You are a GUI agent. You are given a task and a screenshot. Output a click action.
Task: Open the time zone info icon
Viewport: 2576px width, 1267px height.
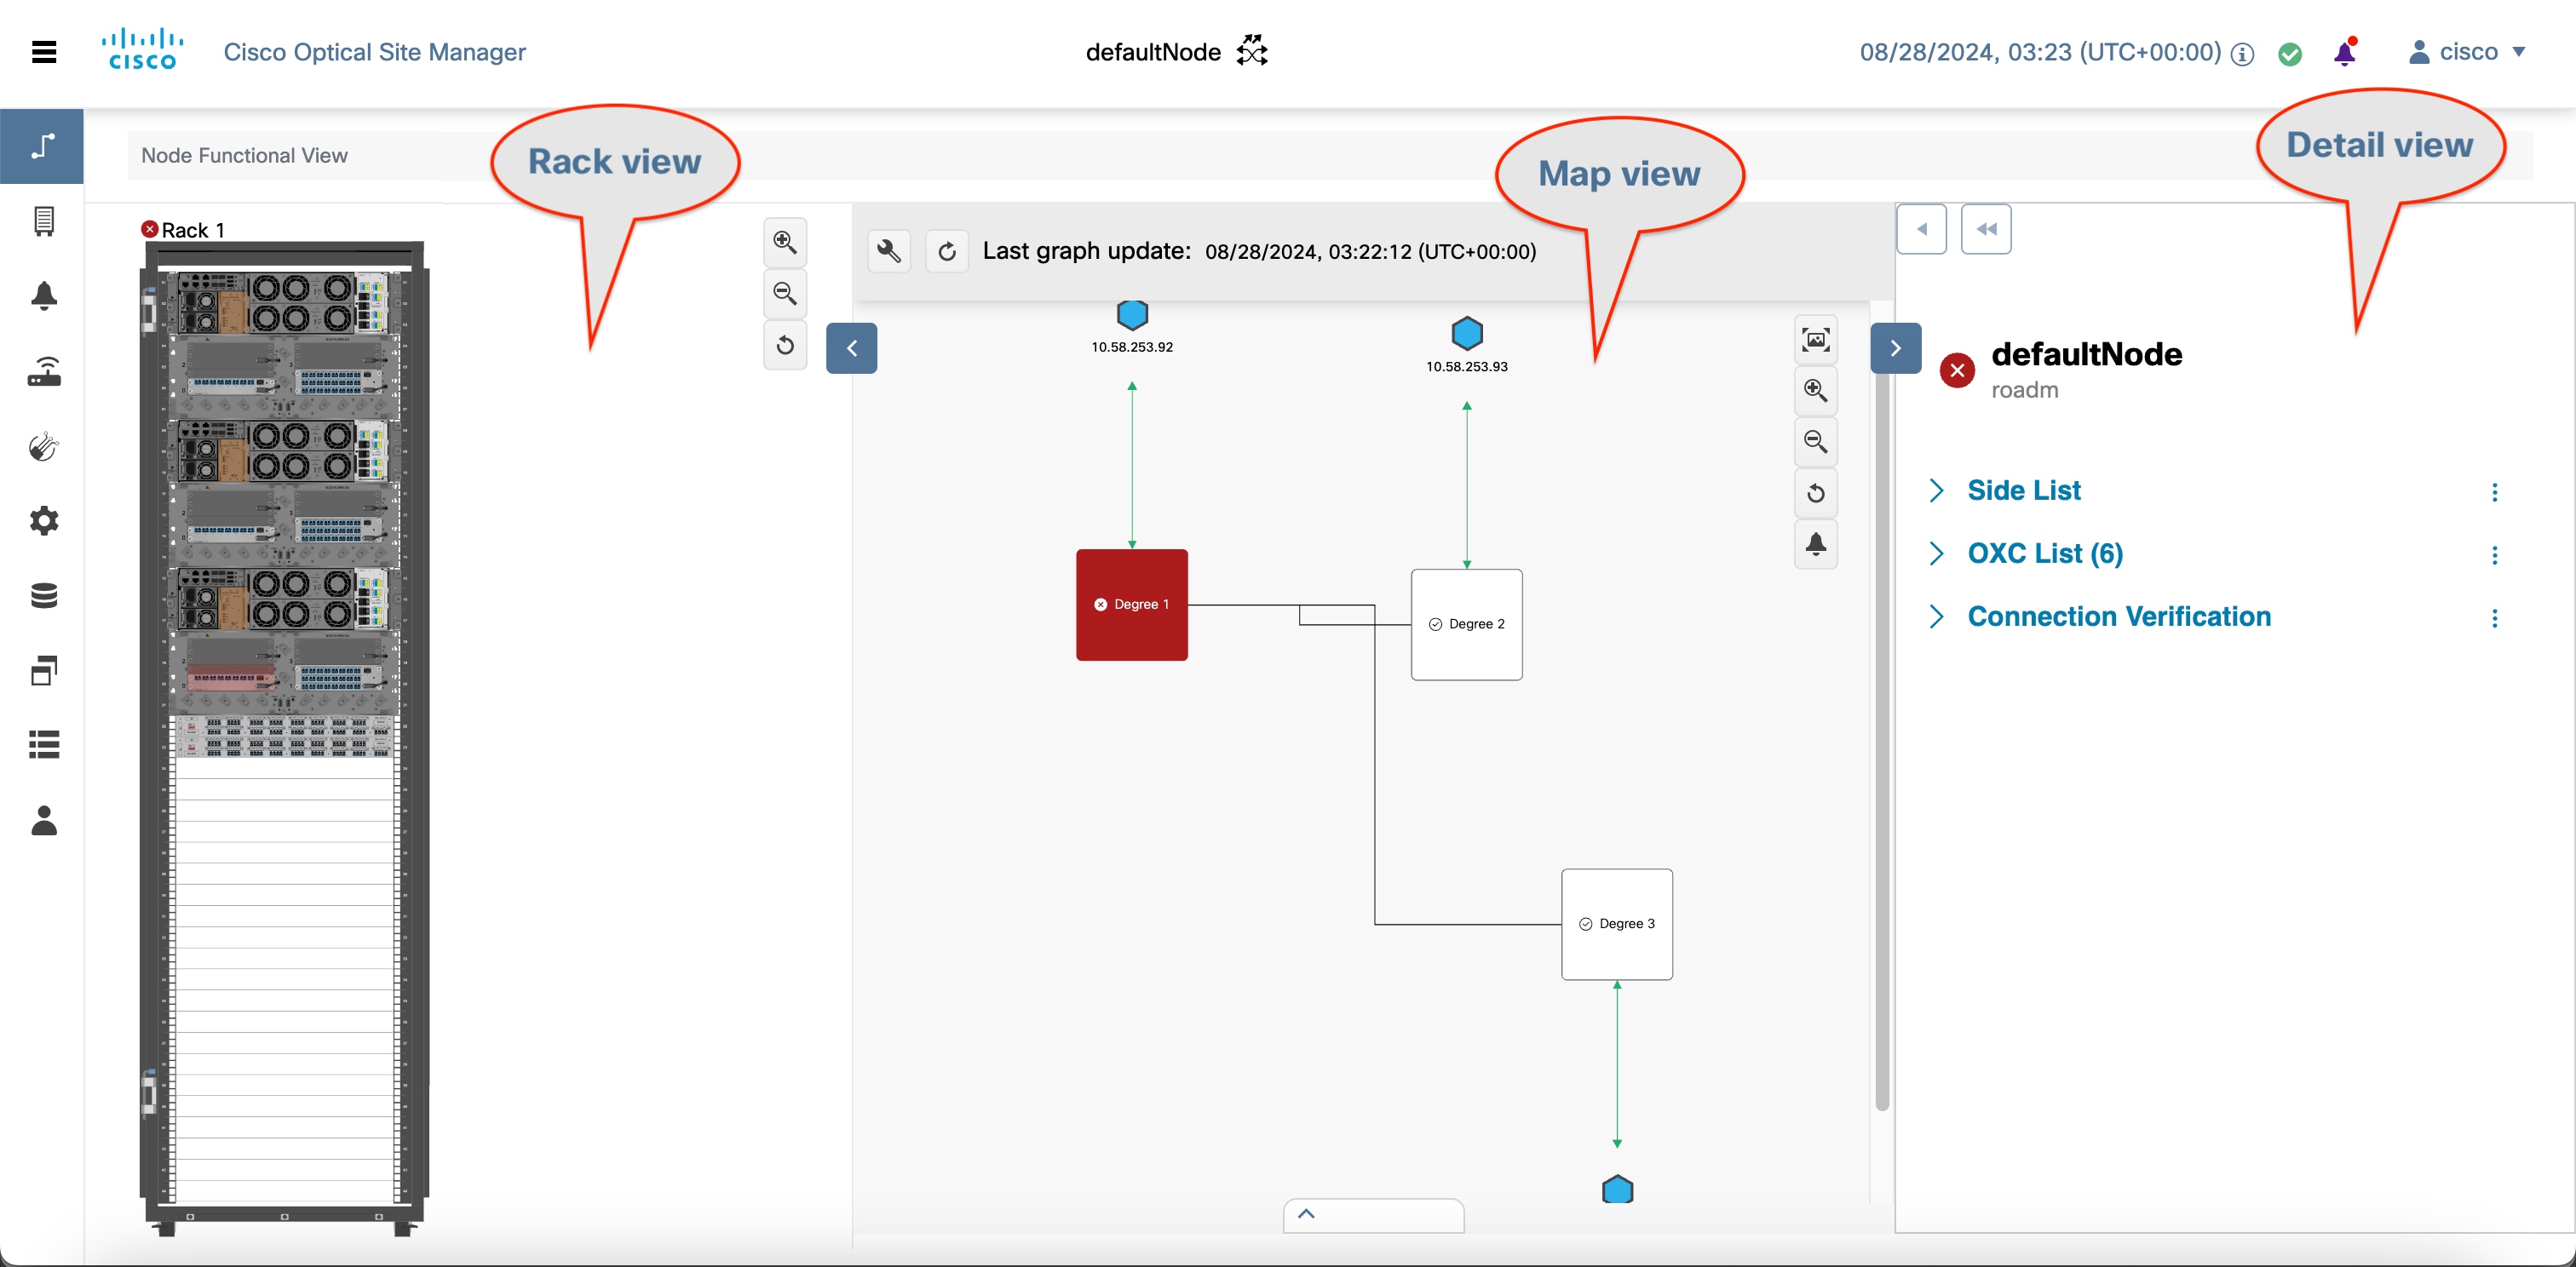pyautogui.click(x=2243, y=54)
